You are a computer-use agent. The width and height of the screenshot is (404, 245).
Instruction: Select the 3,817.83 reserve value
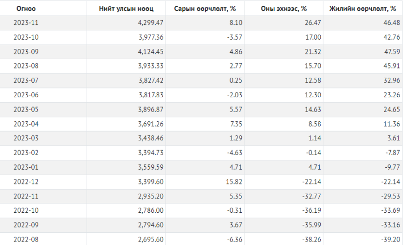pos(151,95)
